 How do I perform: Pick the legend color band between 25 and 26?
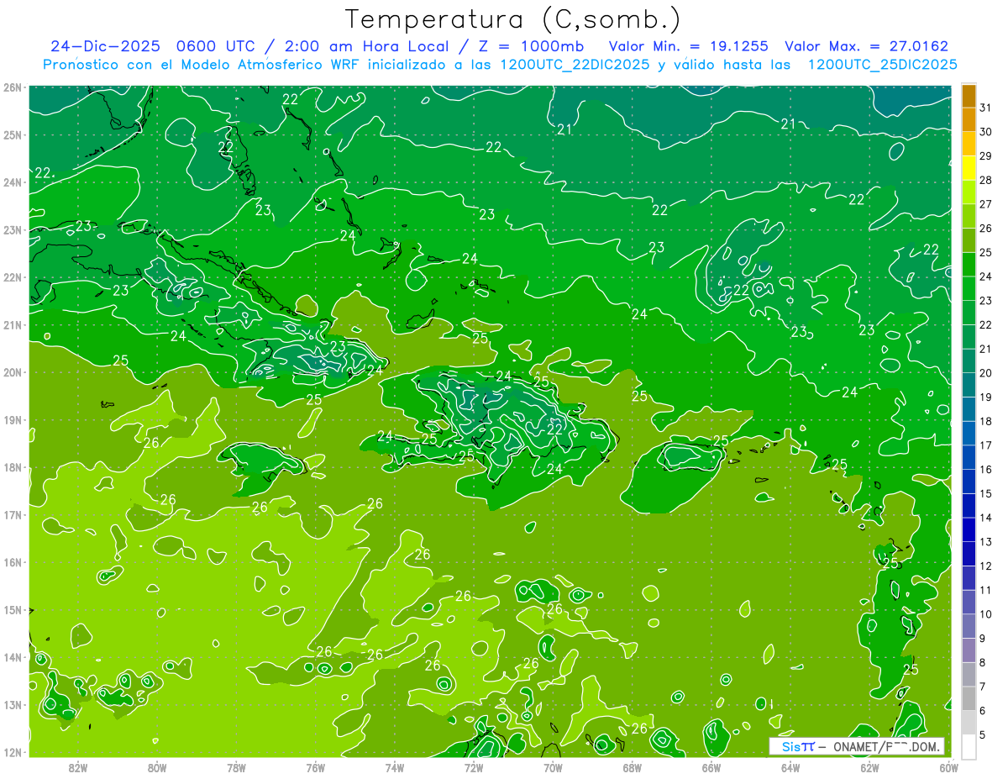tap(969, 240)
